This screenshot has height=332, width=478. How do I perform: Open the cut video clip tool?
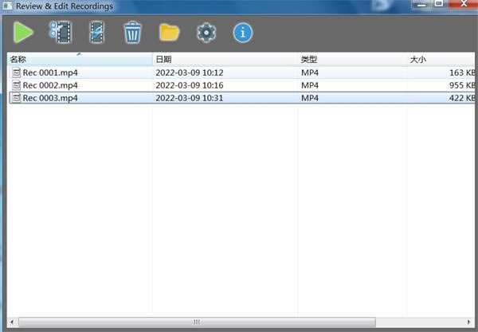click(x=60, y=33)
